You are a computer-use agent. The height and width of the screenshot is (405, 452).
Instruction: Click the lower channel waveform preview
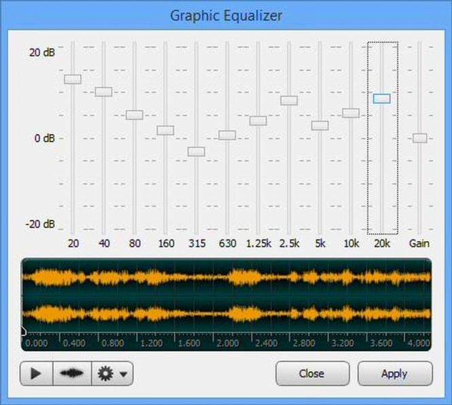pyautogui.click(x=226, y=314)
